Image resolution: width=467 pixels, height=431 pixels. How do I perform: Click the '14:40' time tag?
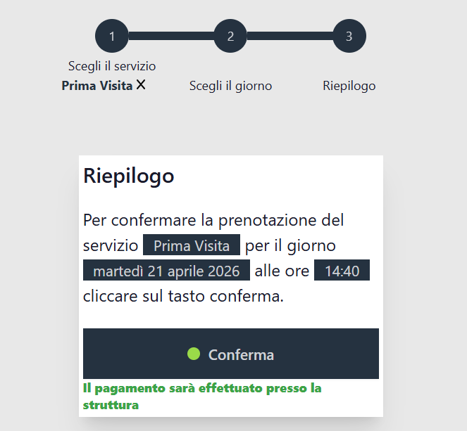tap(342, 271)
